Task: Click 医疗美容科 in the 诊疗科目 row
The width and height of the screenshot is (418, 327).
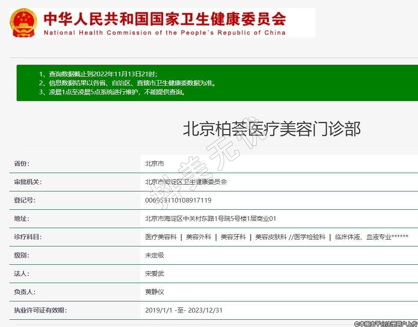Action: 161,237
